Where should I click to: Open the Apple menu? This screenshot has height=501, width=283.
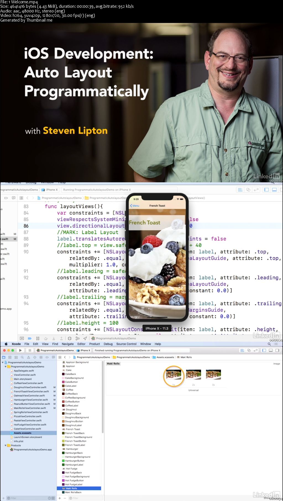[x=6, y=344]
